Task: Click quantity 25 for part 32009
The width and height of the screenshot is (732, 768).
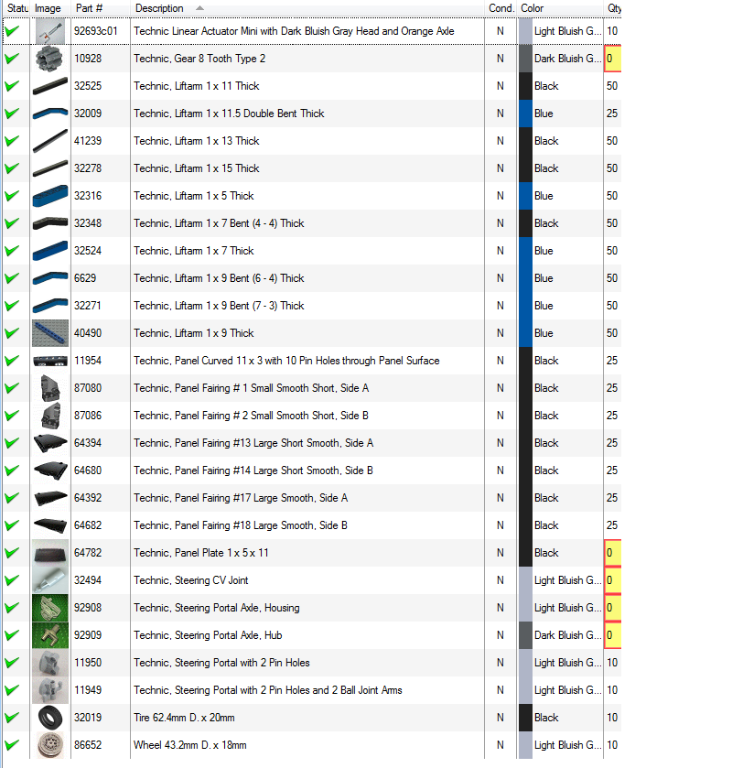Action: click(x=612, y=114)
